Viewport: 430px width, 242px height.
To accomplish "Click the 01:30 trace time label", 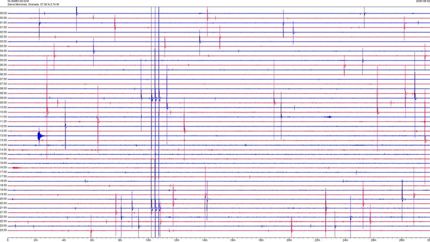I will click(4, 27).
